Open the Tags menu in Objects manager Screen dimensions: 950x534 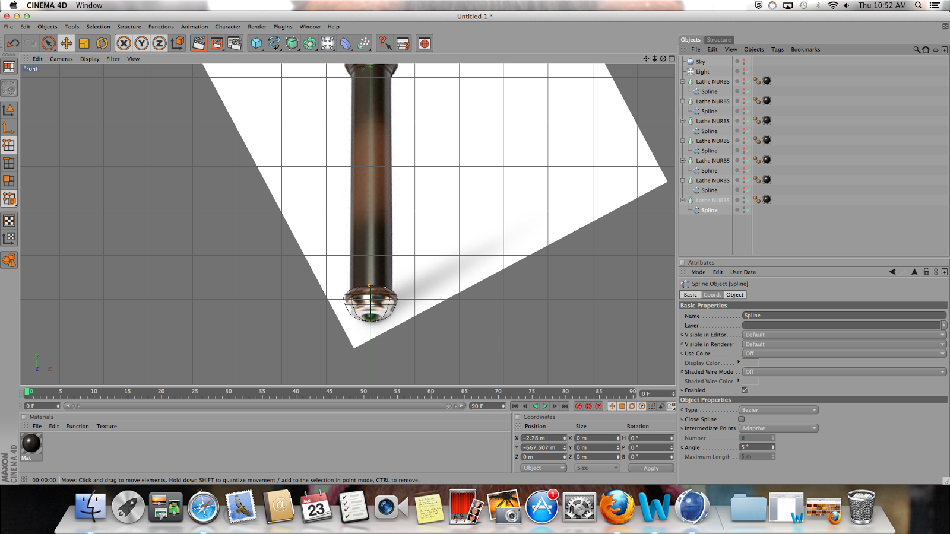click(x=777, y=50)
